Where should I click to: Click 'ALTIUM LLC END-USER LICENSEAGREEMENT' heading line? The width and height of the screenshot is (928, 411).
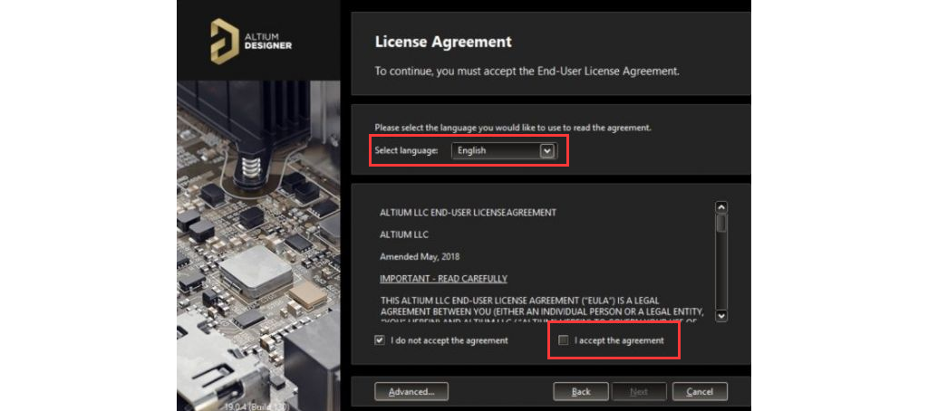click(468, 213)
